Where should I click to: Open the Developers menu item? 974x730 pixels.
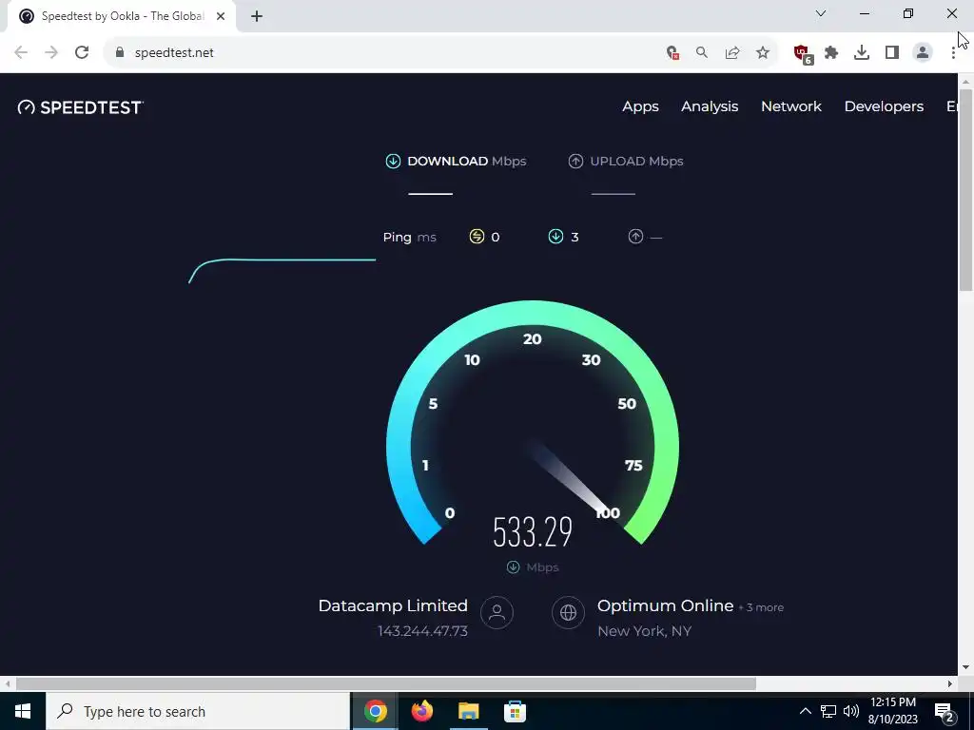coord(884,106)
